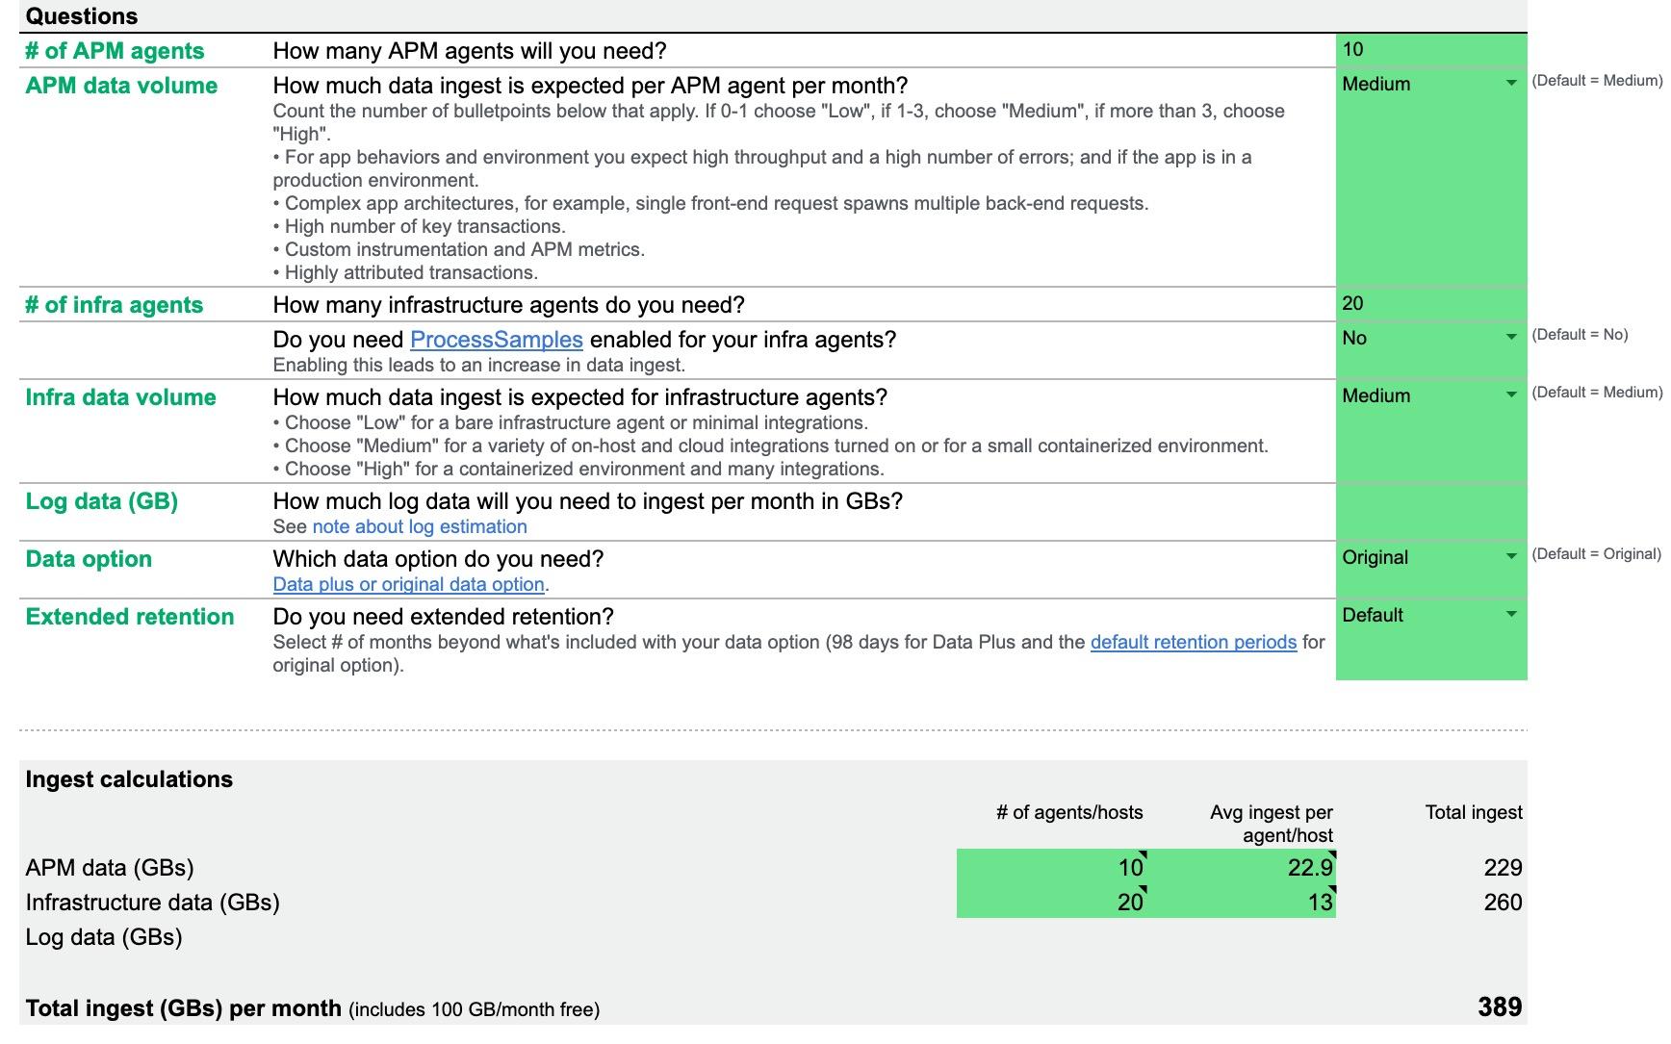Click the Ingest calculations section header
This screenshot has width=1671, height=1044.
[x=128, y=779]
